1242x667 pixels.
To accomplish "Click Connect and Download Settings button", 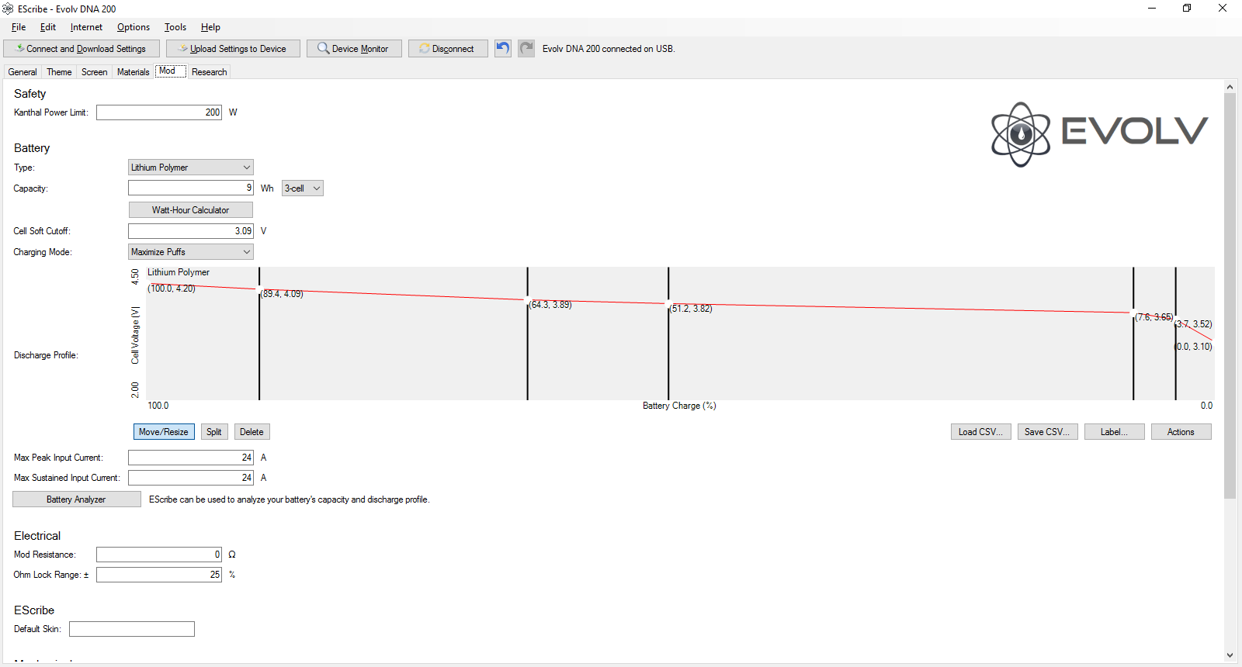I will click(82, 49).
